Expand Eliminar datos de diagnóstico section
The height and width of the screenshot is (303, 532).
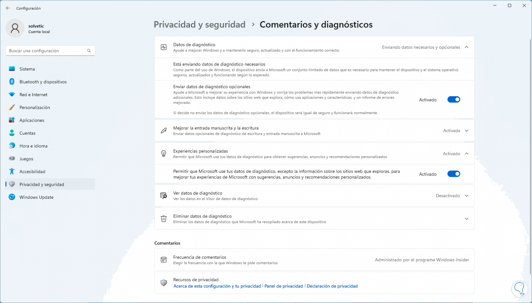click(x=467, y=219)
